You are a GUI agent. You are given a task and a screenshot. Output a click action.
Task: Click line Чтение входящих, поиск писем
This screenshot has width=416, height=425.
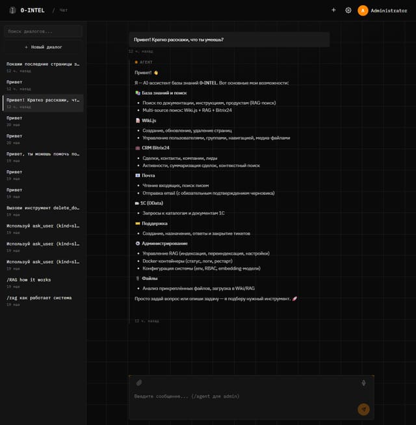[x=175, y=186]
